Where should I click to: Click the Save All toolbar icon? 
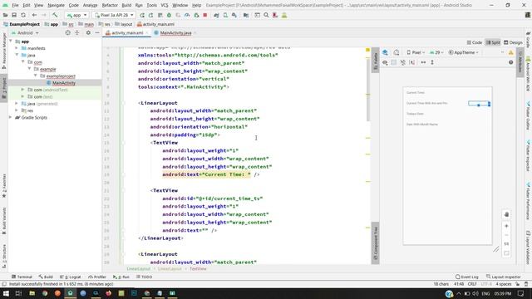point(14,15)
